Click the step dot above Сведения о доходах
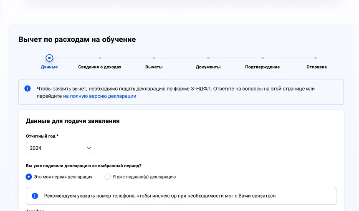The image size is (359, 211). [x=100, y=58]
